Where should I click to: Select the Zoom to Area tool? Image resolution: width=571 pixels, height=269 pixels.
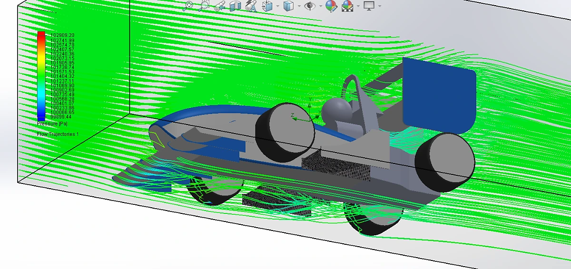[204, 6]
